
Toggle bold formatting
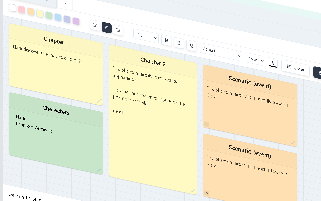pos(166,41)
